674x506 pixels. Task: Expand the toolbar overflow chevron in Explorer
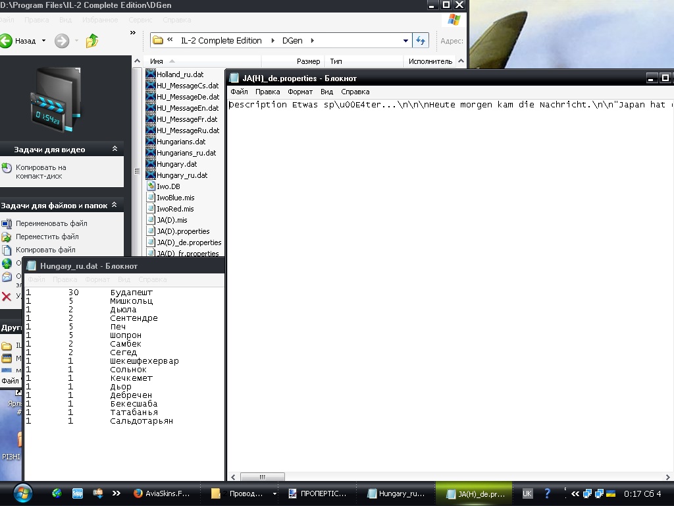133,33
